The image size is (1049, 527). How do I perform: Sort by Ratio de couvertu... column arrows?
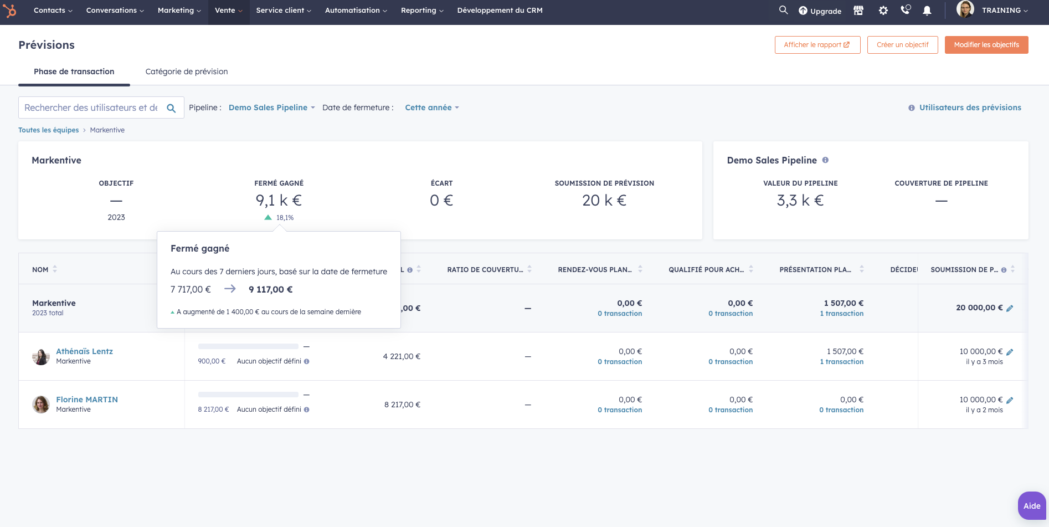click(529, 269)
